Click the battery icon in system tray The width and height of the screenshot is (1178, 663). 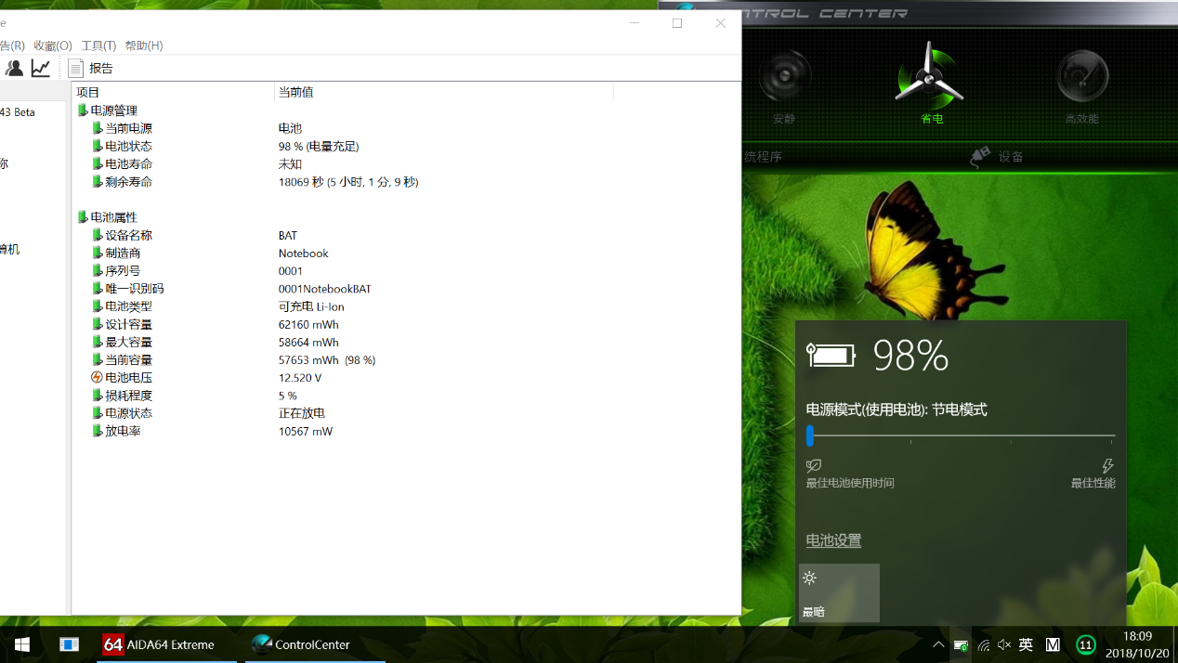pos(962,645)
